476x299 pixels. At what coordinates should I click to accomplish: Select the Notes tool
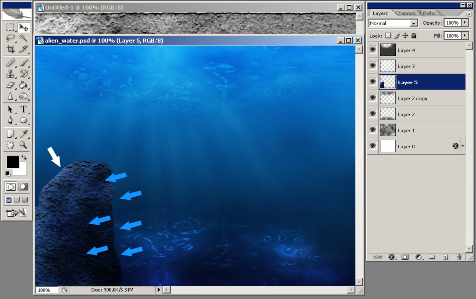(x=11, y=133)
